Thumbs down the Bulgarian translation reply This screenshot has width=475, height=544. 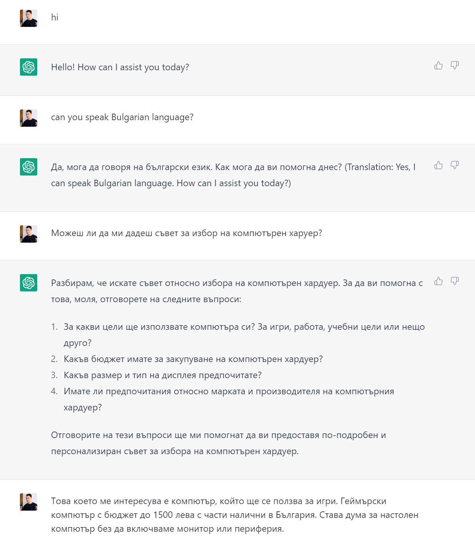[x=455, y=165]
